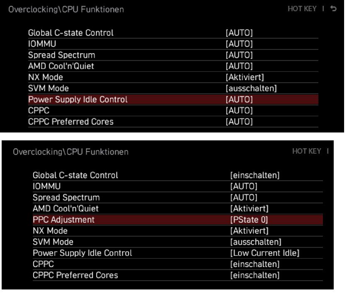Select highlighted Power Supply Idle Control [AUTO]
Viewport: 347px width, 304px height.
point(173,99)
